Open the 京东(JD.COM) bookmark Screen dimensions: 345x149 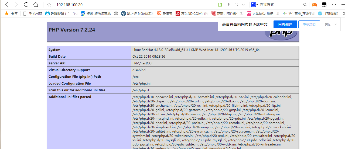(191, 13)
